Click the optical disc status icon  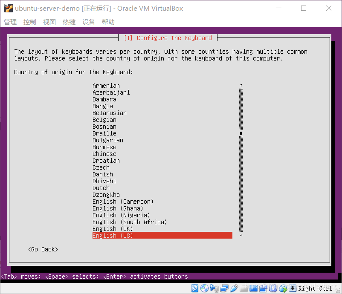coord(204,288)
